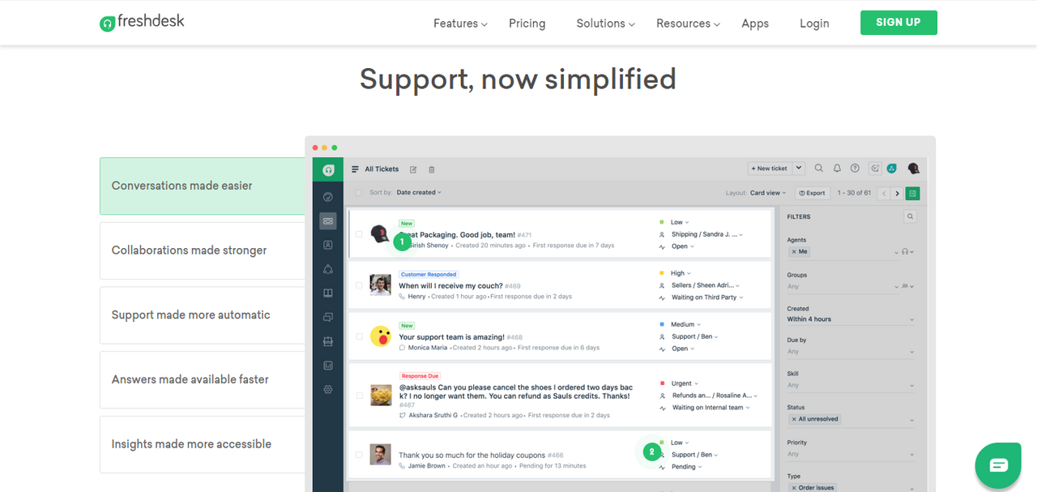The image size is (1037, 492).
Task: Open the Urgent priority dropdown
Action: (685, 383)
